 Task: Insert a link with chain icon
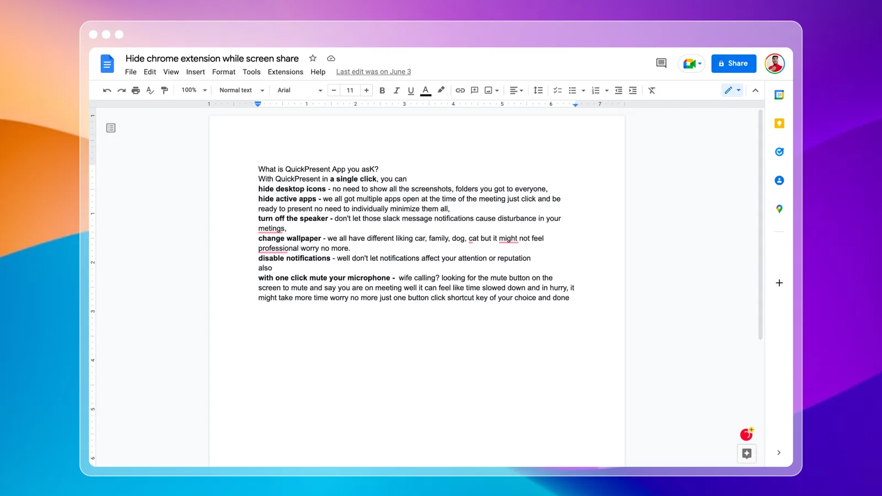[x=460, y=90]
